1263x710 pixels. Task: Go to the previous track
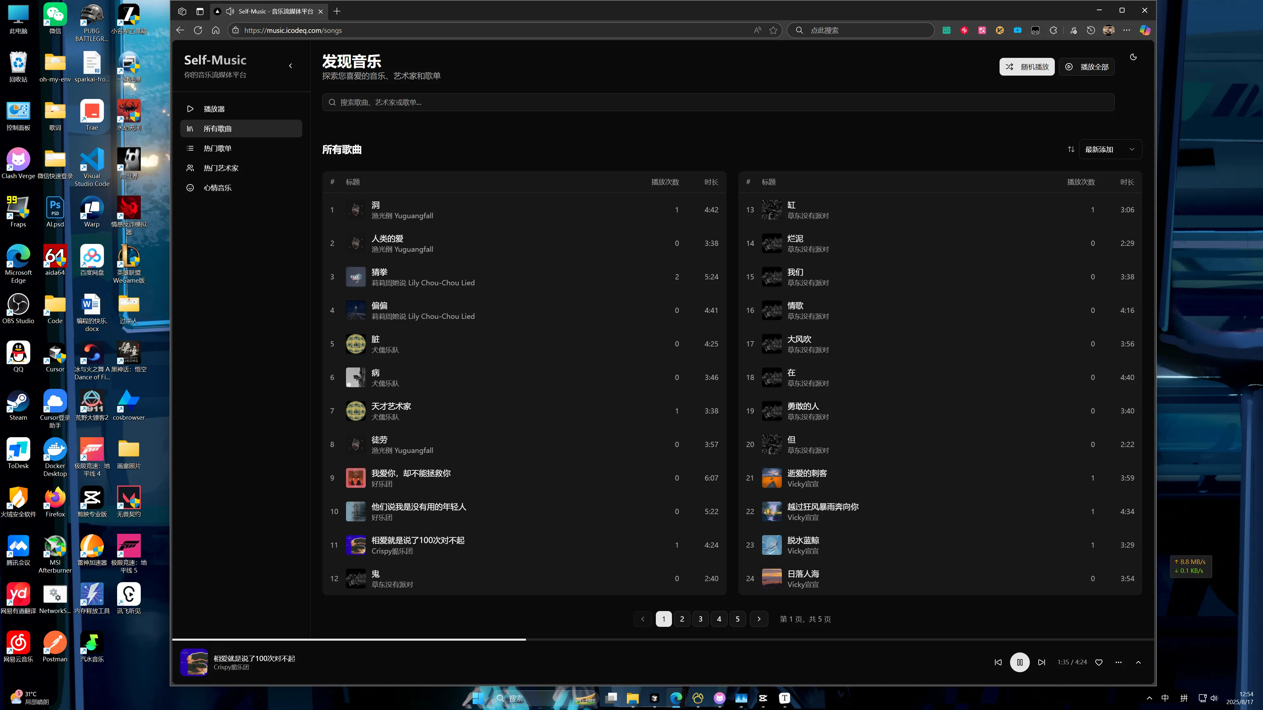coord(998,662)
